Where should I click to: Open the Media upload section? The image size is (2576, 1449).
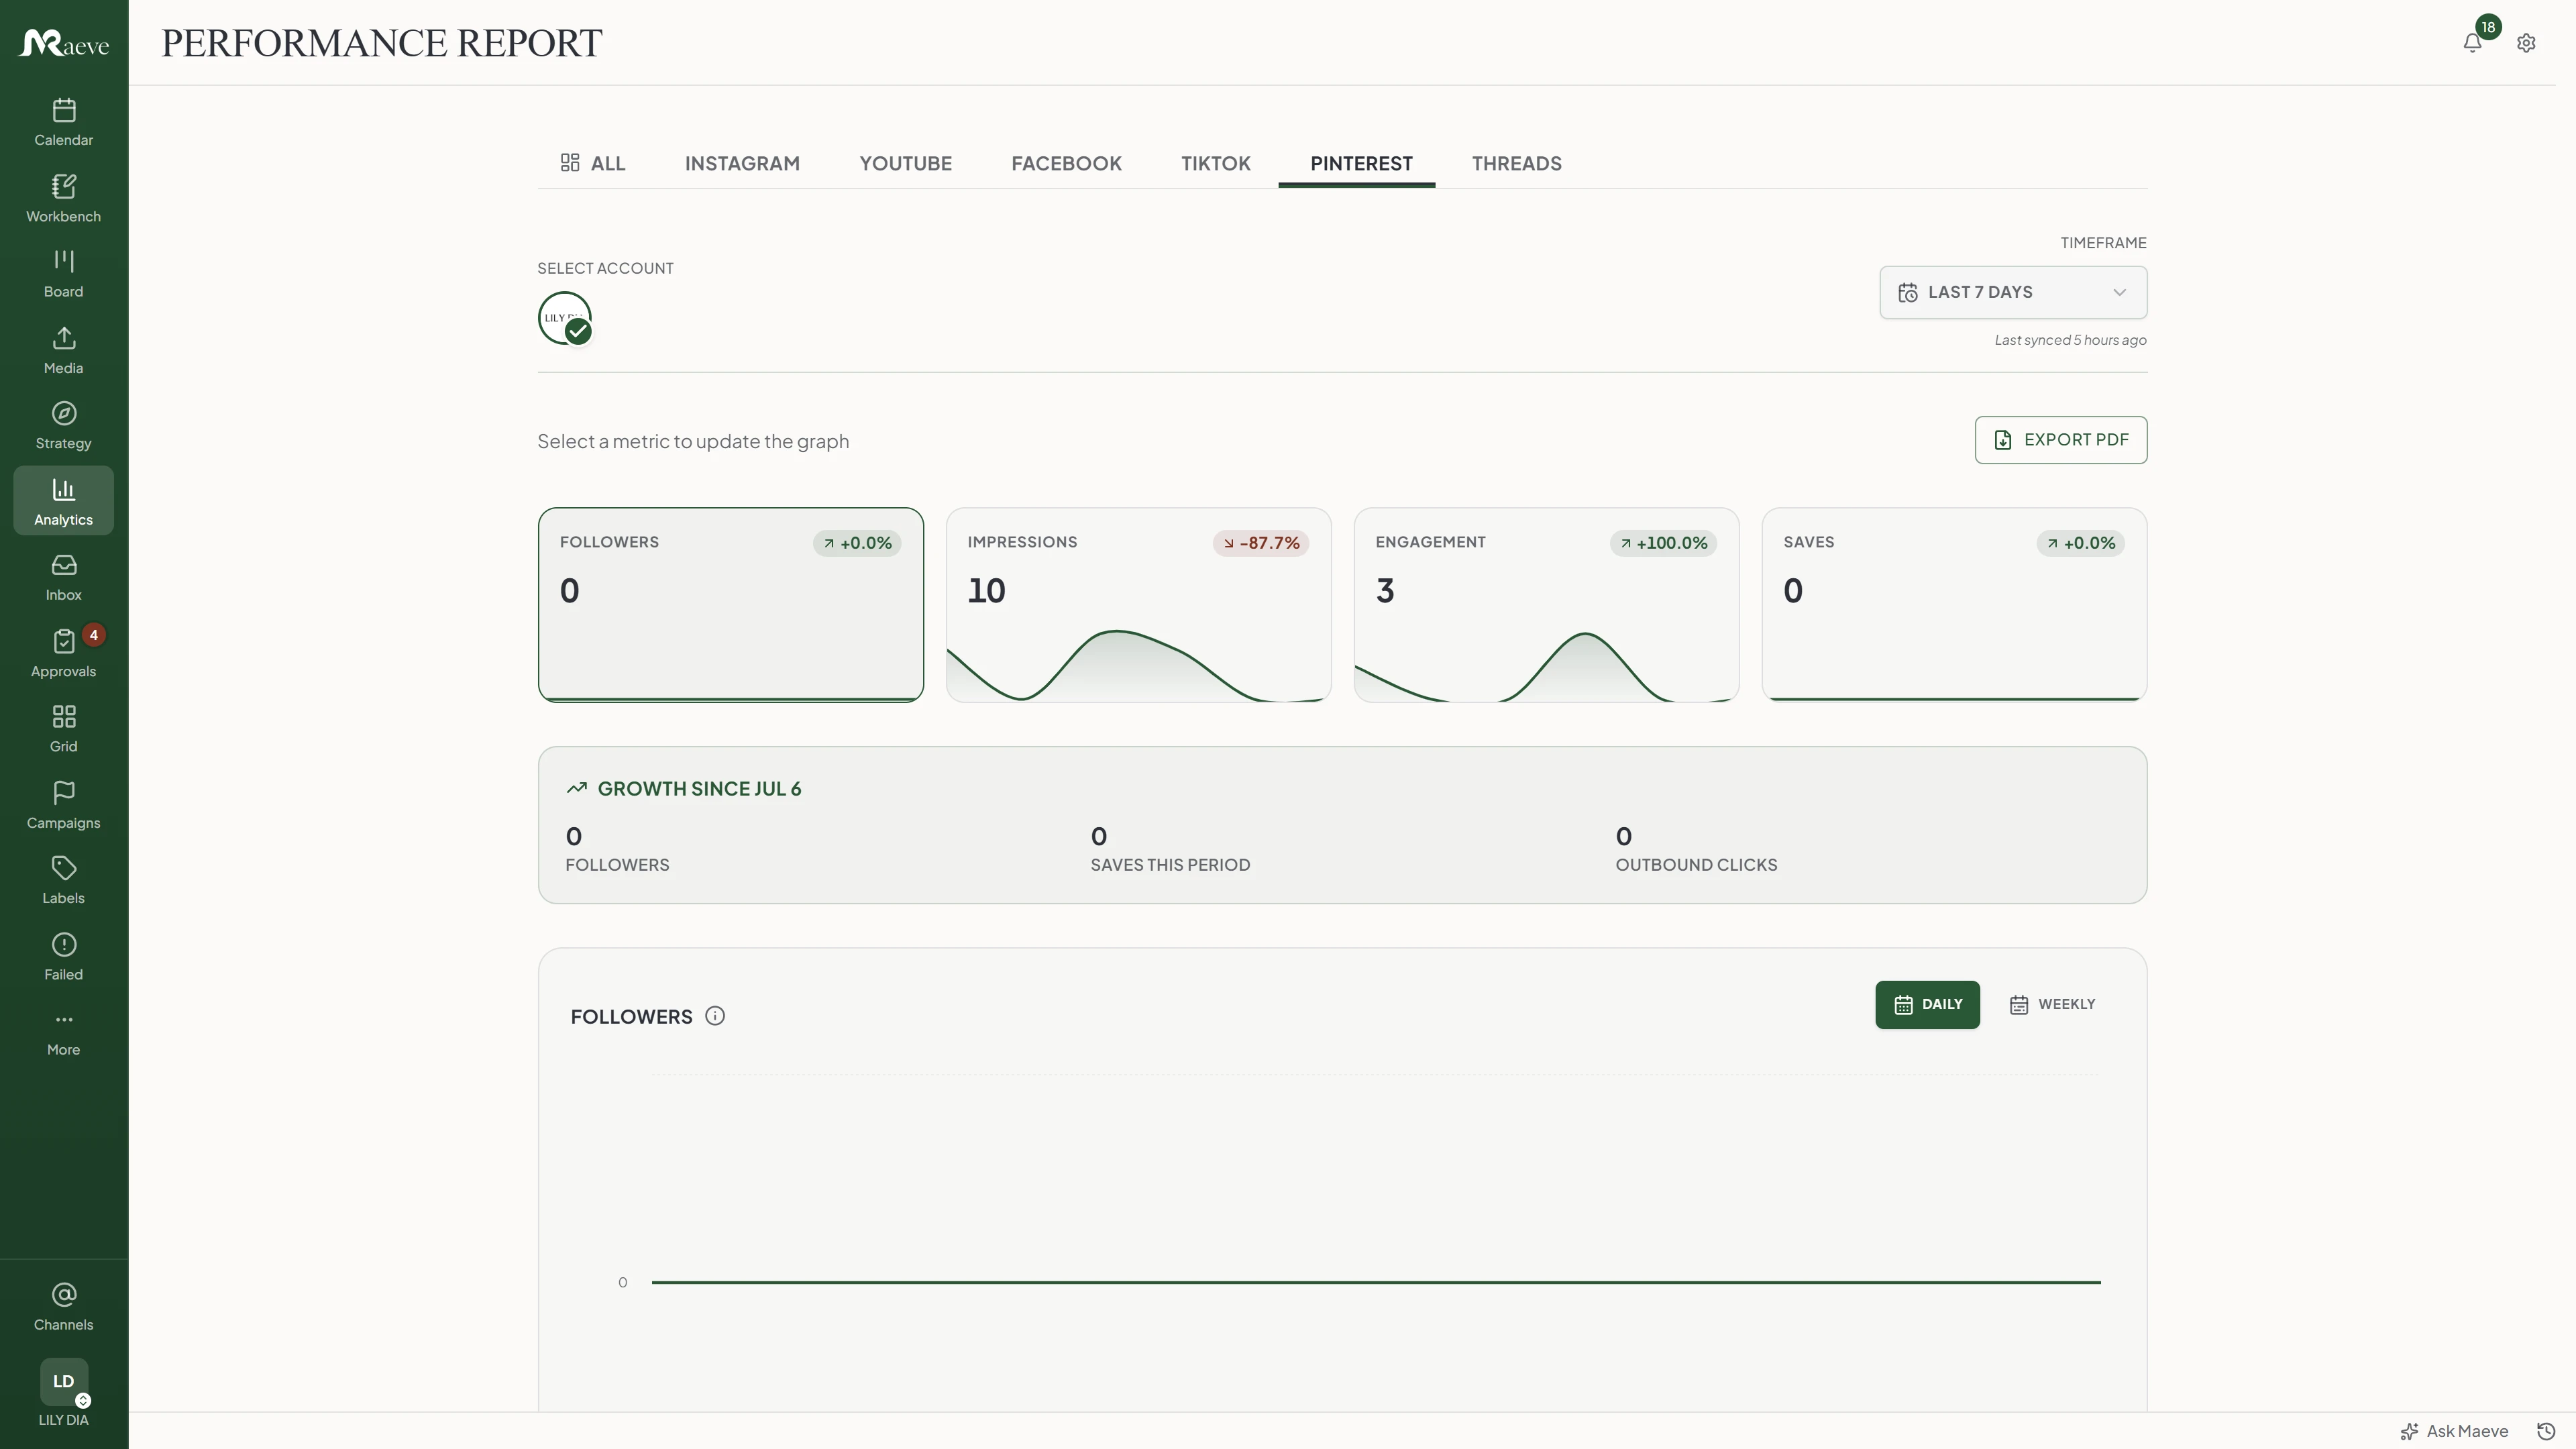click(63, 350)
